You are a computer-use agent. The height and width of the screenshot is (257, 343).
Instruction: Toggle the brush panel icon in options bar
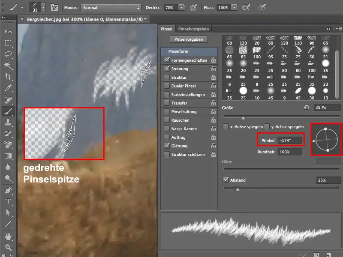[x=54, y=8]
